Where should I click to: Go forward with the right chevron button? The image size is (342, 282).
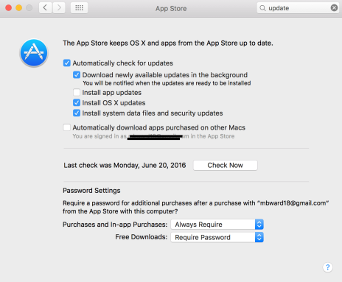(59, 8)
